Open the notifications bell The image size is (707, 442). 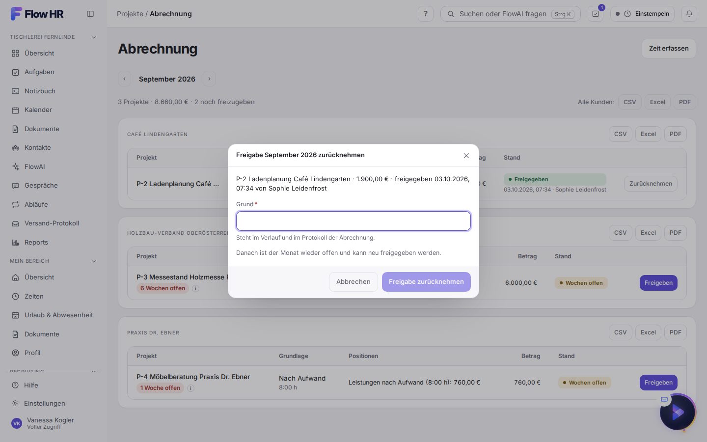click(689, 14)
